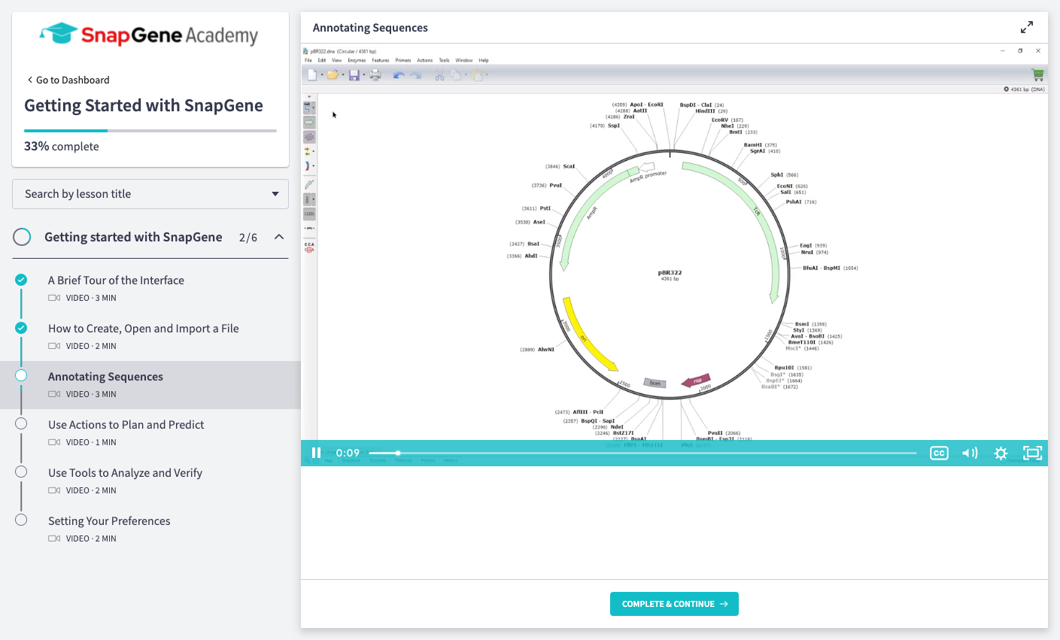This screenshot has height=640, width=1060.
Task: Pause the video playback
Action: pos(316,453)
